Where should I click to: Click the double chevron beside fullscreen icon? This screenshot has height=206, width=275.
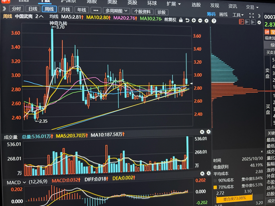259,16
